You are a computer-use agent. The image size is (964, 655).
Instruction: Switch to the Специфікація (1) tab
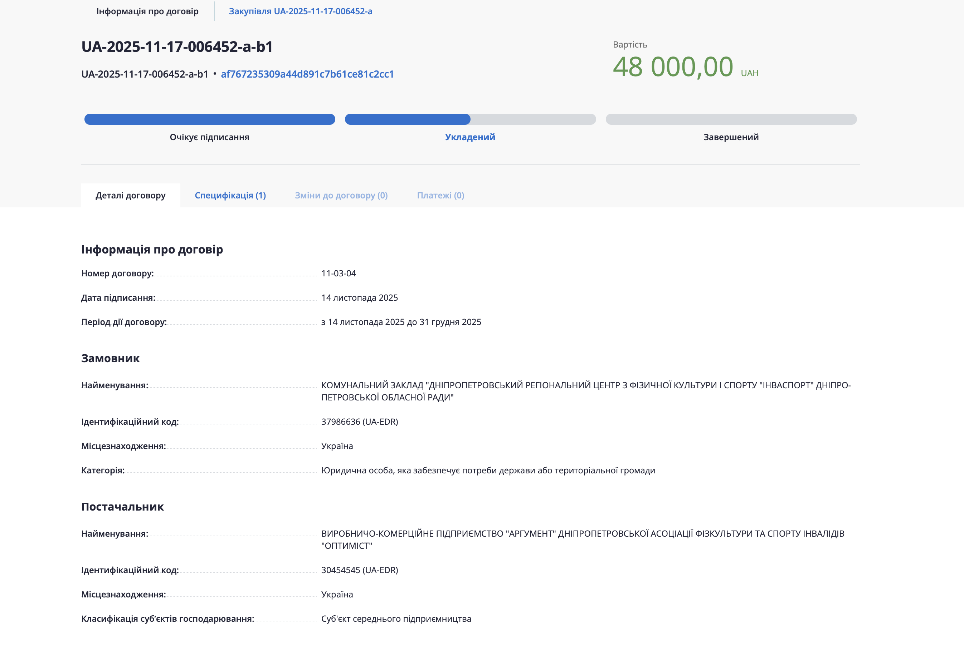230,195
